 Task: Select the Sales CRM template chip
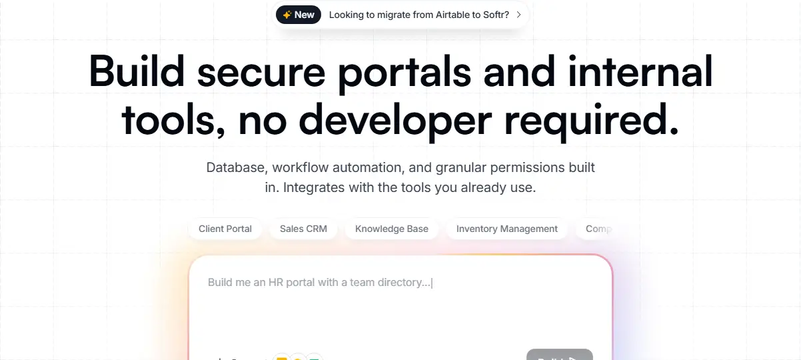(x=303, y=229)
